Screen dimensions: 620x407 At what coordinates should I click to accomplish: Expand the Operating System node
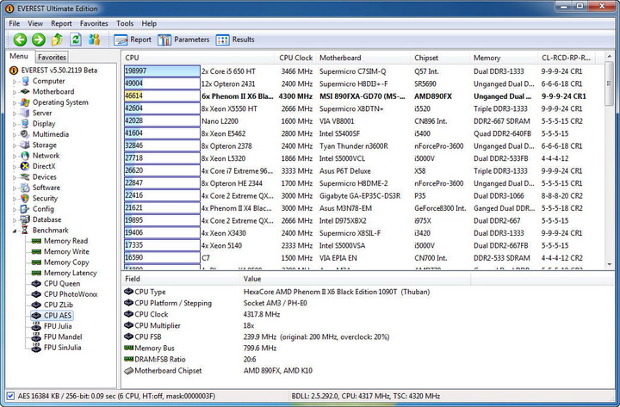15,102
